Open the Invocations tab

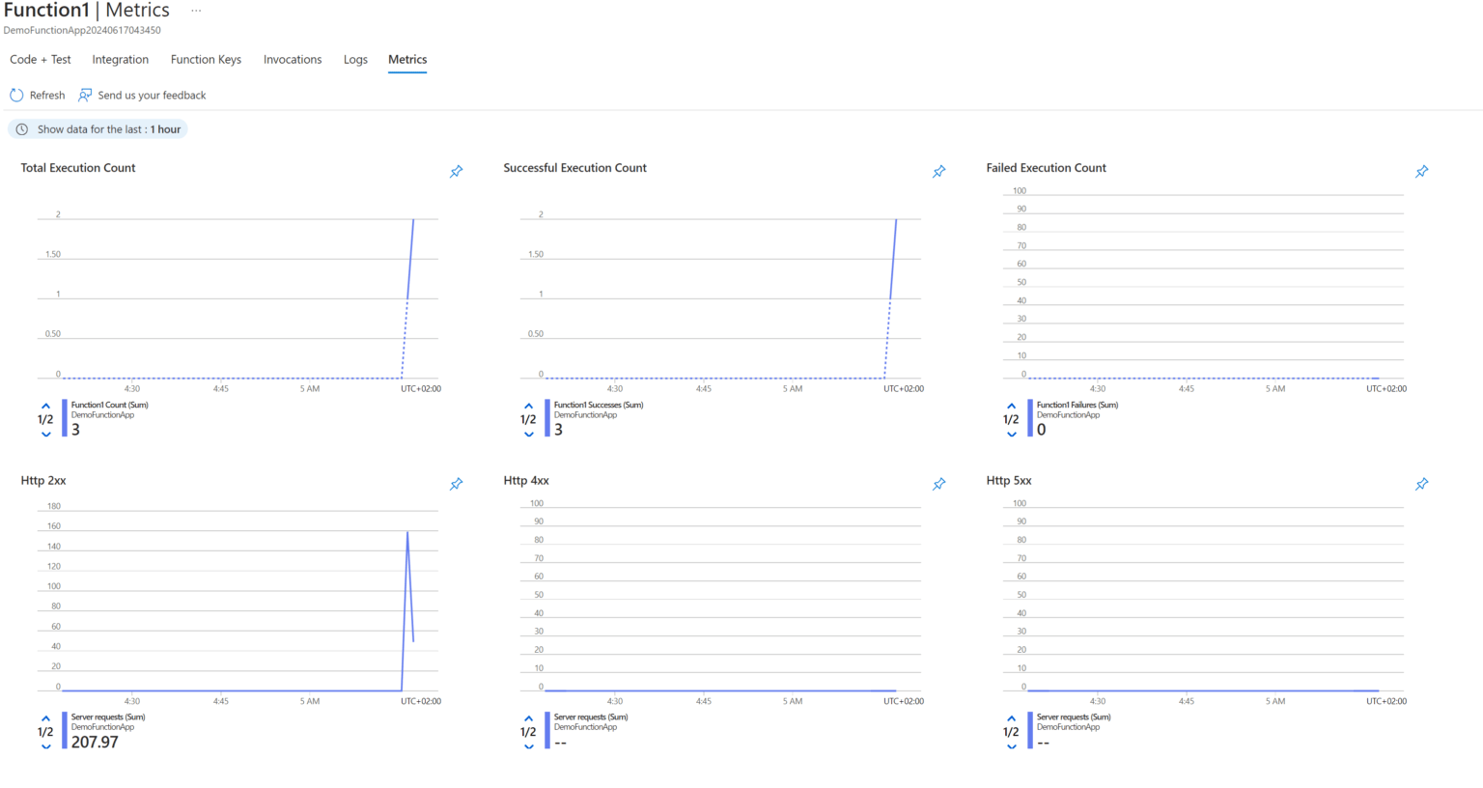pyautogui.click(x=293, y=59)
